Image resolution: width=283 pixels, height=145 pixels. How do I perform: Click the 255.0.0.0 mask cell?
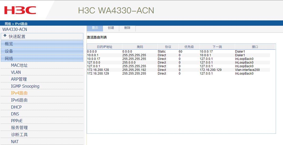(129, 63)
